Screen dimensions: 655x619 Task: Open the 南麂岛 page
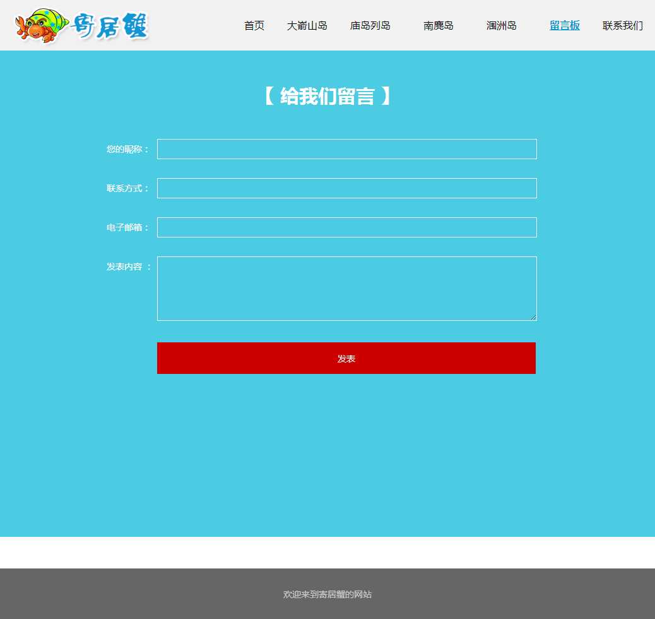click(x=439, y=26)
